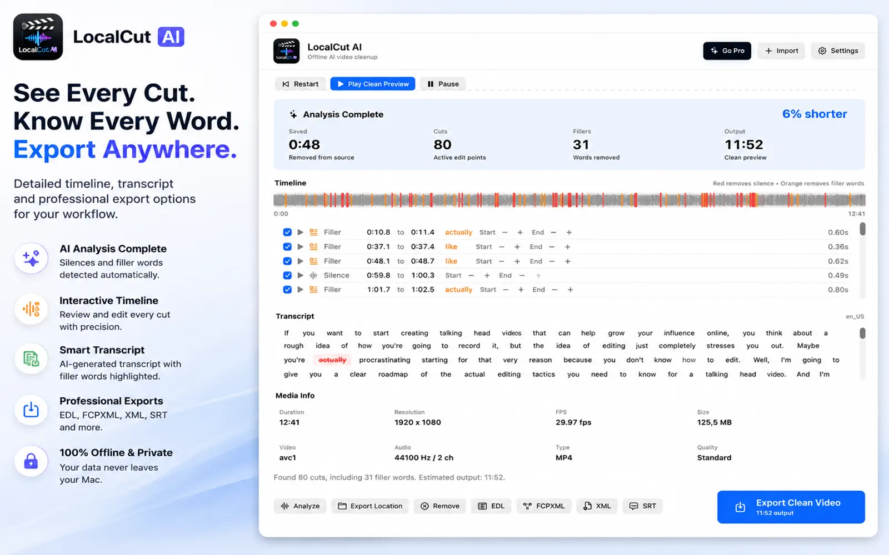Image resolution: width=889 pixels, height=555 pixels.
Task: Click the LocalCut AI app logo in header
Action: pos(287,51)
